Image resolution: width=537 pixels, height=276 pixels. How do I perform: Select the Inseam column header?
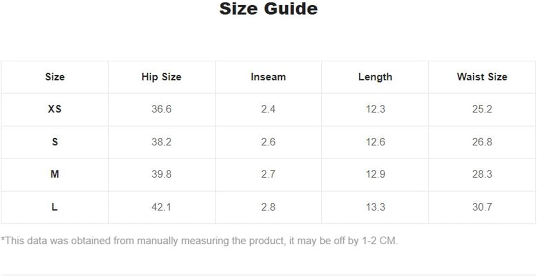point(268,77)
